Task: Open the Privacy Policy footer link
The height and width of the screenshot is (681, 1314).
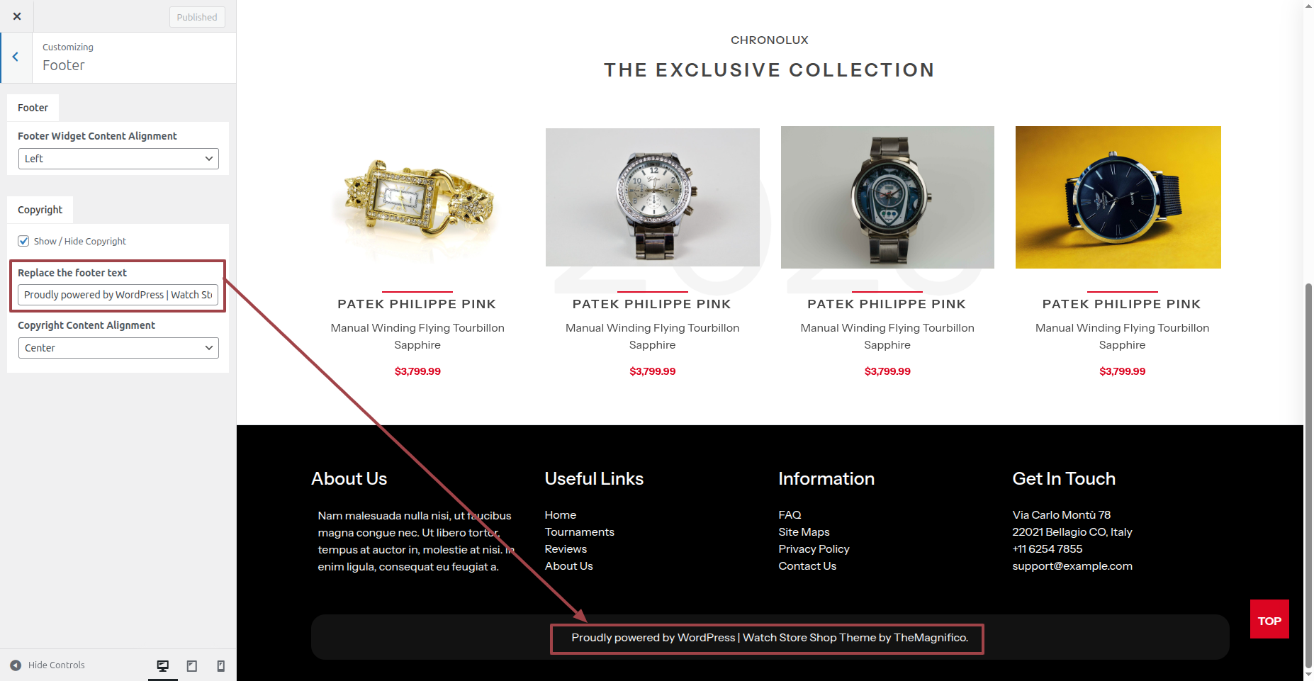Action: tap(814, 549)
